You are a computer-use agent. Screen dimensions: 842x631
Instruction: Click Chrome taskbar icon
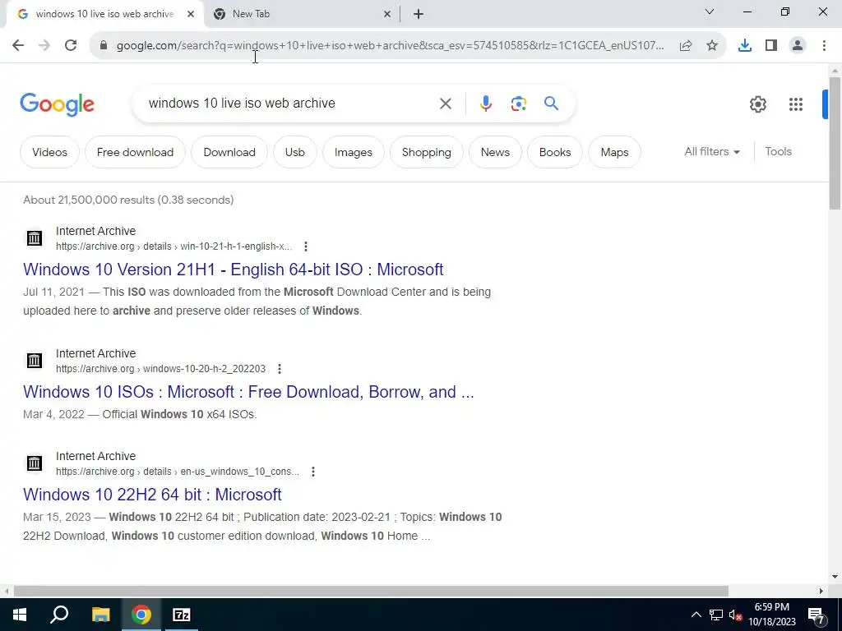pos(141,615)
